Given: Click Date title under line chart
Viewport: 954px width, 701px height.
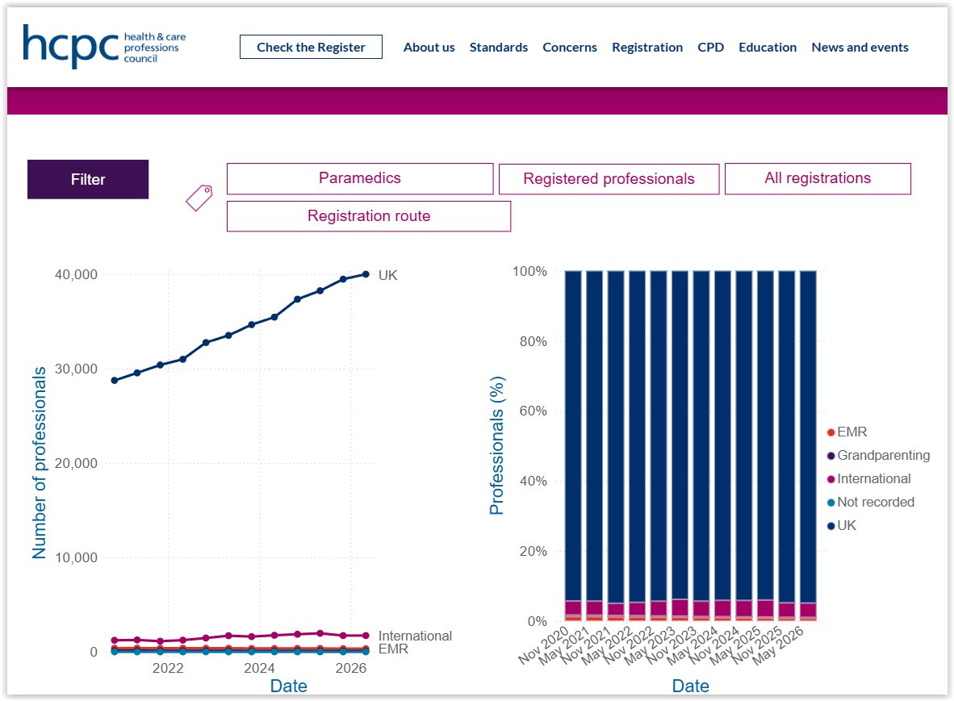Looking at the screenshot, I should pyautogui.click(x=288, y=686).
